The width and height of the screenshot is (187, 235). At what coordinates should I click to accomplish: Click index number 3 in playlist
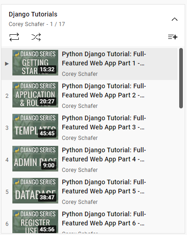pos(7,128)
